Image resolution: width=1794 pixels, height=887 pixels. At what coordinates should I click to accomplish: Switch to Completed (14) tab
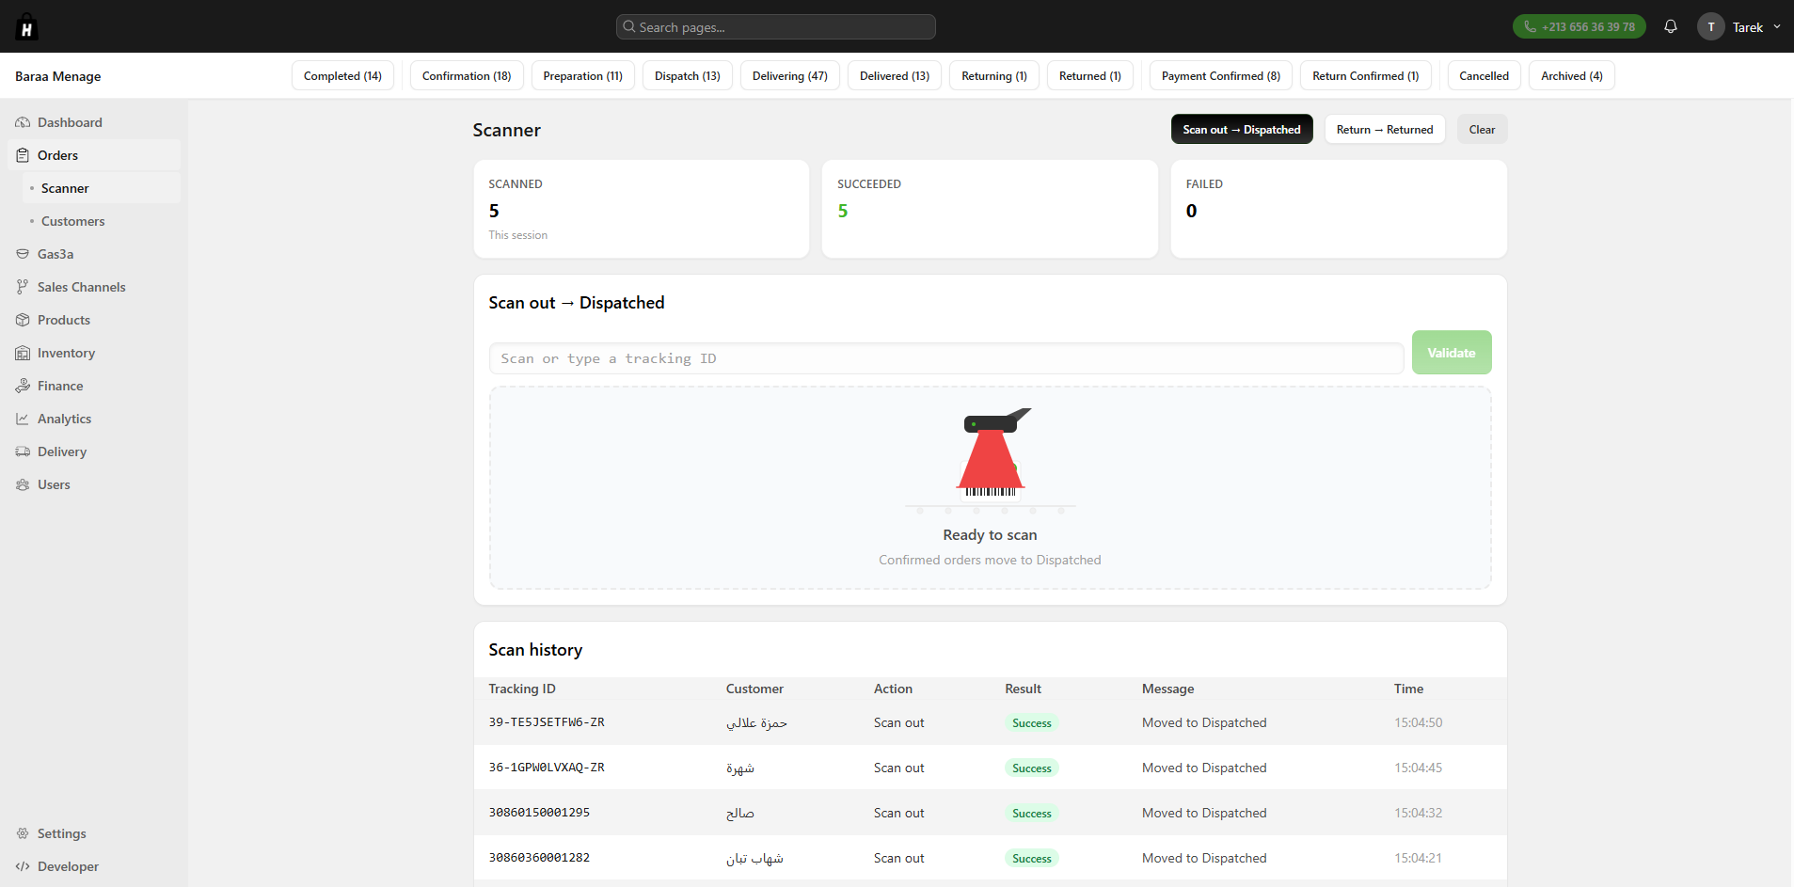[342, 75]
